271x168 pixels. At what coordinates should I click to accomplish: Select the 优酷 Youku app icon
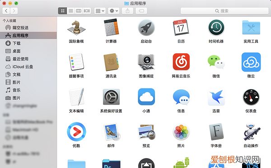tap(76, 132)
